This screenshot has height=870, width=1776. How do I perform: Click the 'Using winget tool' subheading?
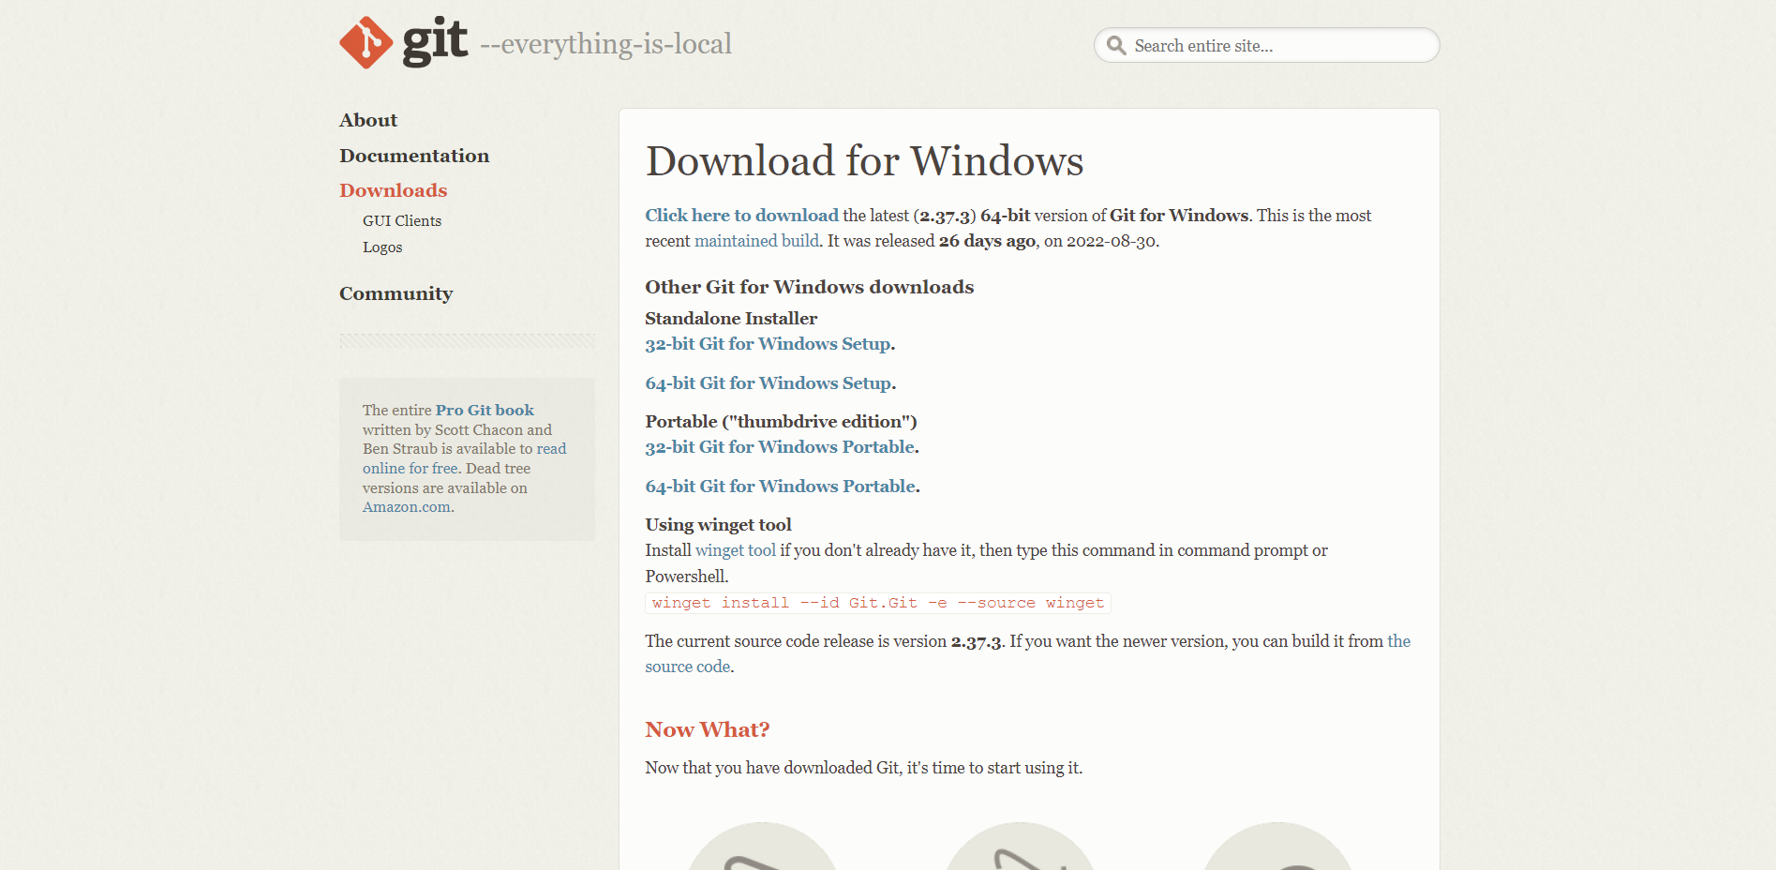pyautogui.click(x=718, y=525)
